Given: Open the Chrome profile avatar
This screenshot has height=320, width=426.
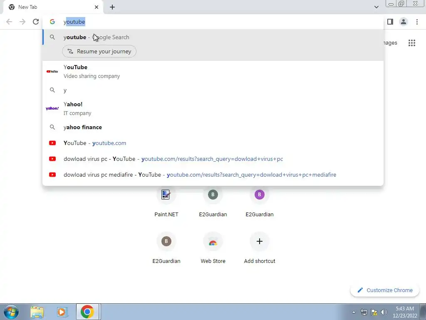Looking at the screenshot, I should click(404, 22).
